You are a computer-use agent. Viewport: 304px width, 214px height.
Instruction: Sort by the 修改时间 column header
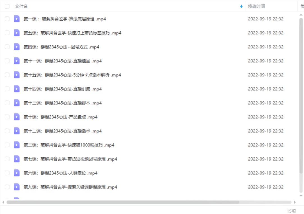[256, 6]
